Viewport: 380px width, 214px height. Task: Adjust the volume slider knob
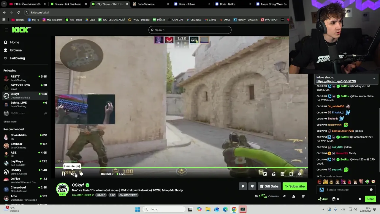pyautogui.click(x=81, y=174)
